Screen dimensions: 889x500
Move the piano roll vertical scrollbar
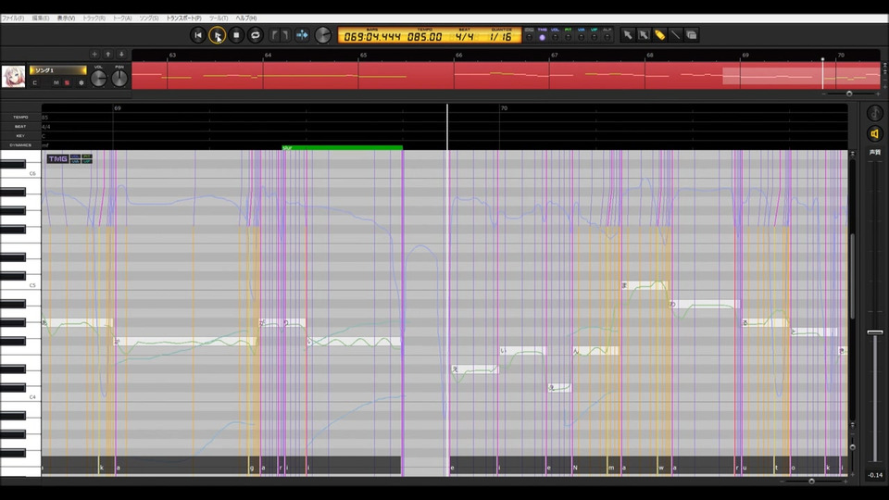[x=852, y=278]
